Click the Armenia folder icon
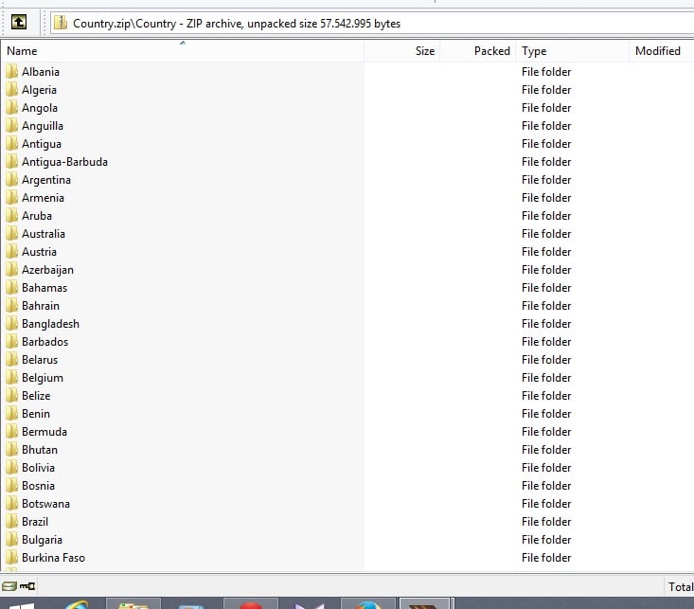The image size is (694, 609). pyautogui.click(x=12, y=198)
